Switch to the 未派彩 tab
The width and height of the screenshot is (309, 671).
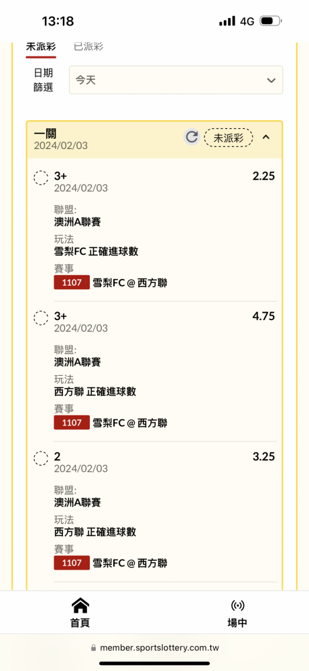[x=41, y=46]
